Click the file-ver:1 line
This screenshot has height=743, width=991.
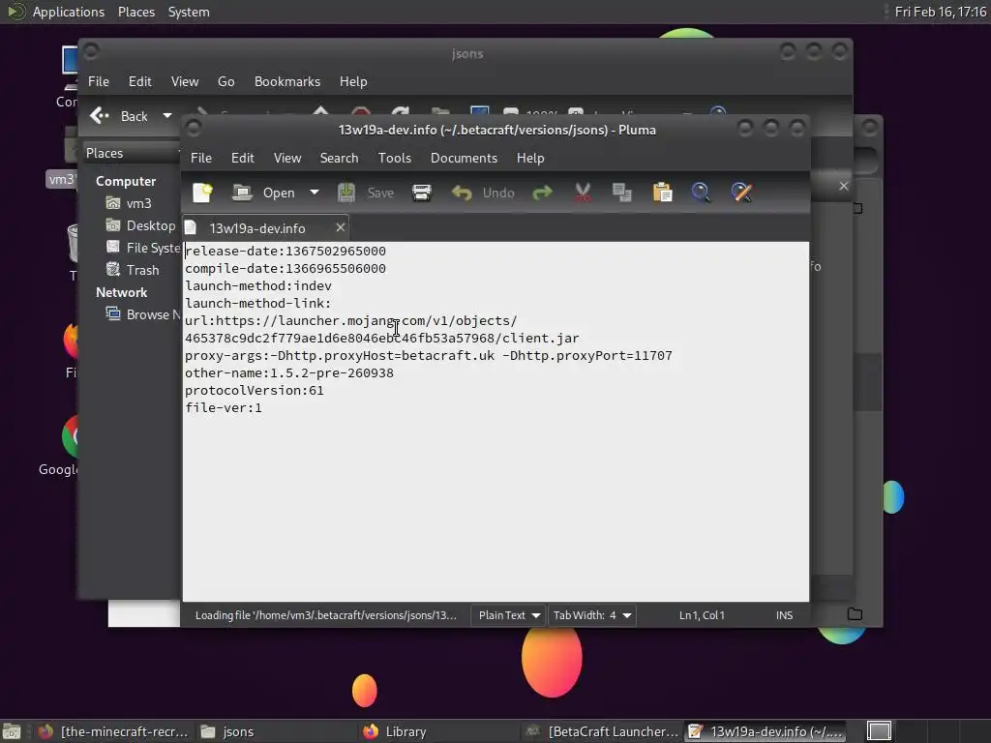[x=224, y=408]
